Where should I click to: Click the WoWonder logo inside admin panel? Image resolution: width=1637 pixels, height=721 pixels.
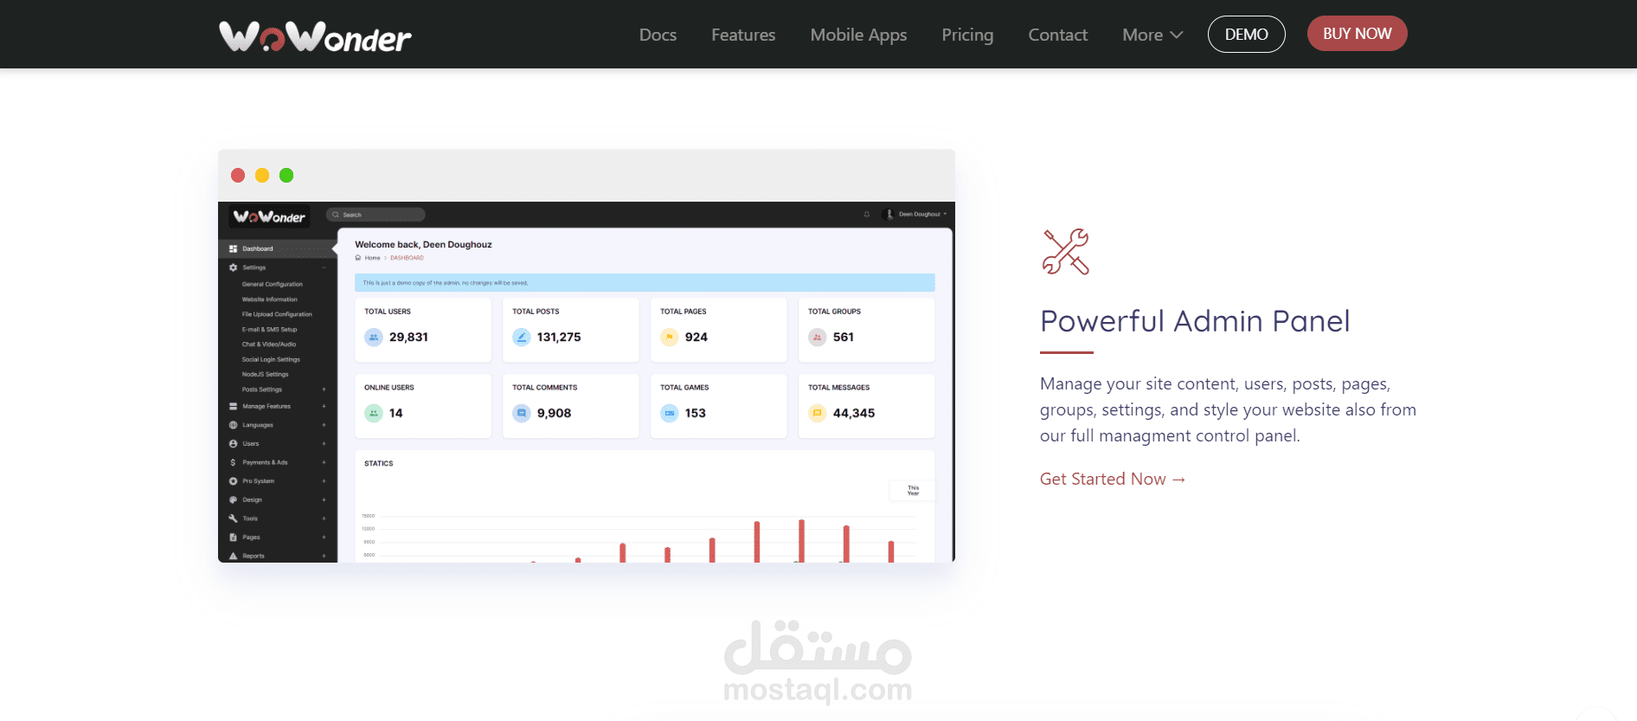coord(269,216)
